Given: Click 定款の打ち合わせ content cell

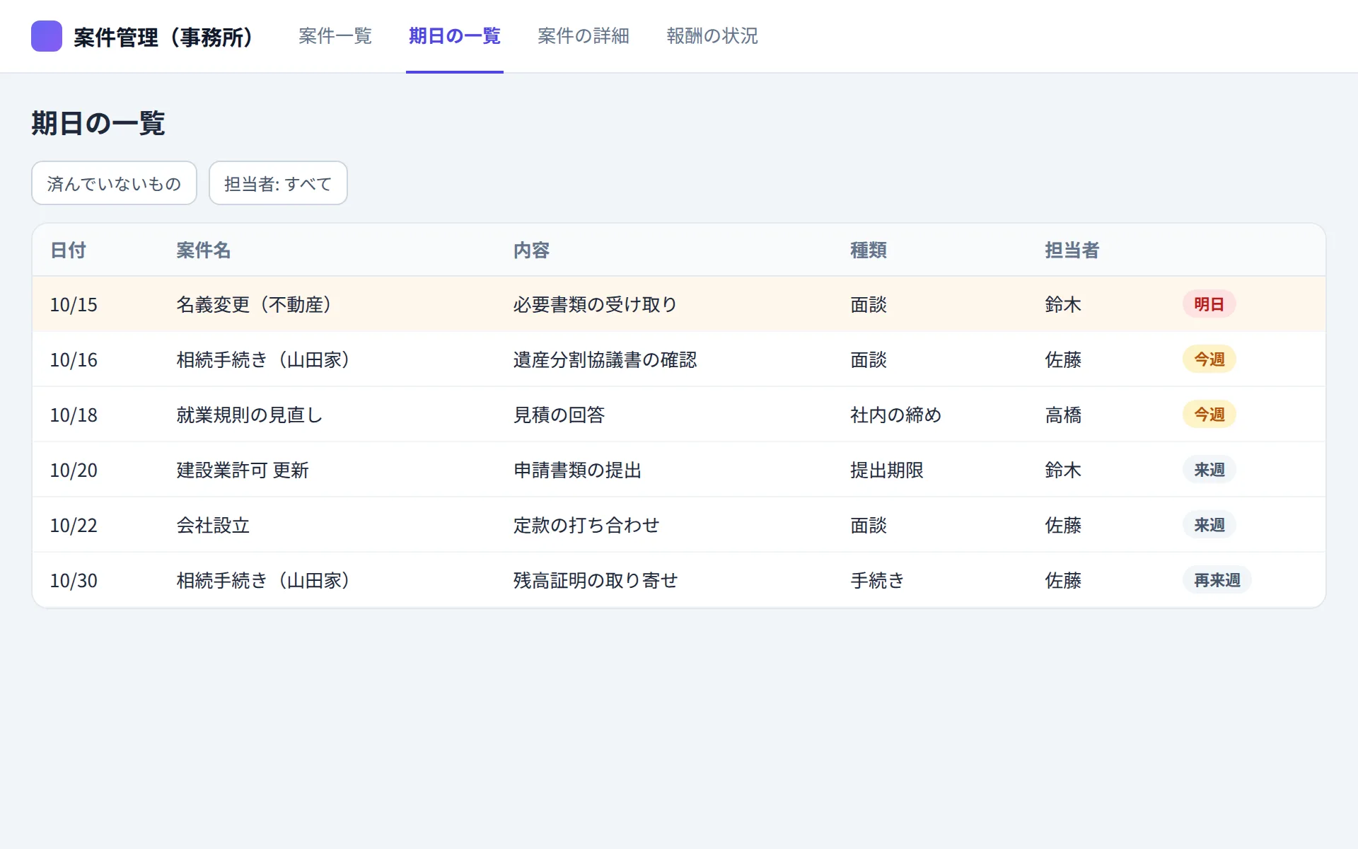Looking at the screenshot, I should point(586,526).
